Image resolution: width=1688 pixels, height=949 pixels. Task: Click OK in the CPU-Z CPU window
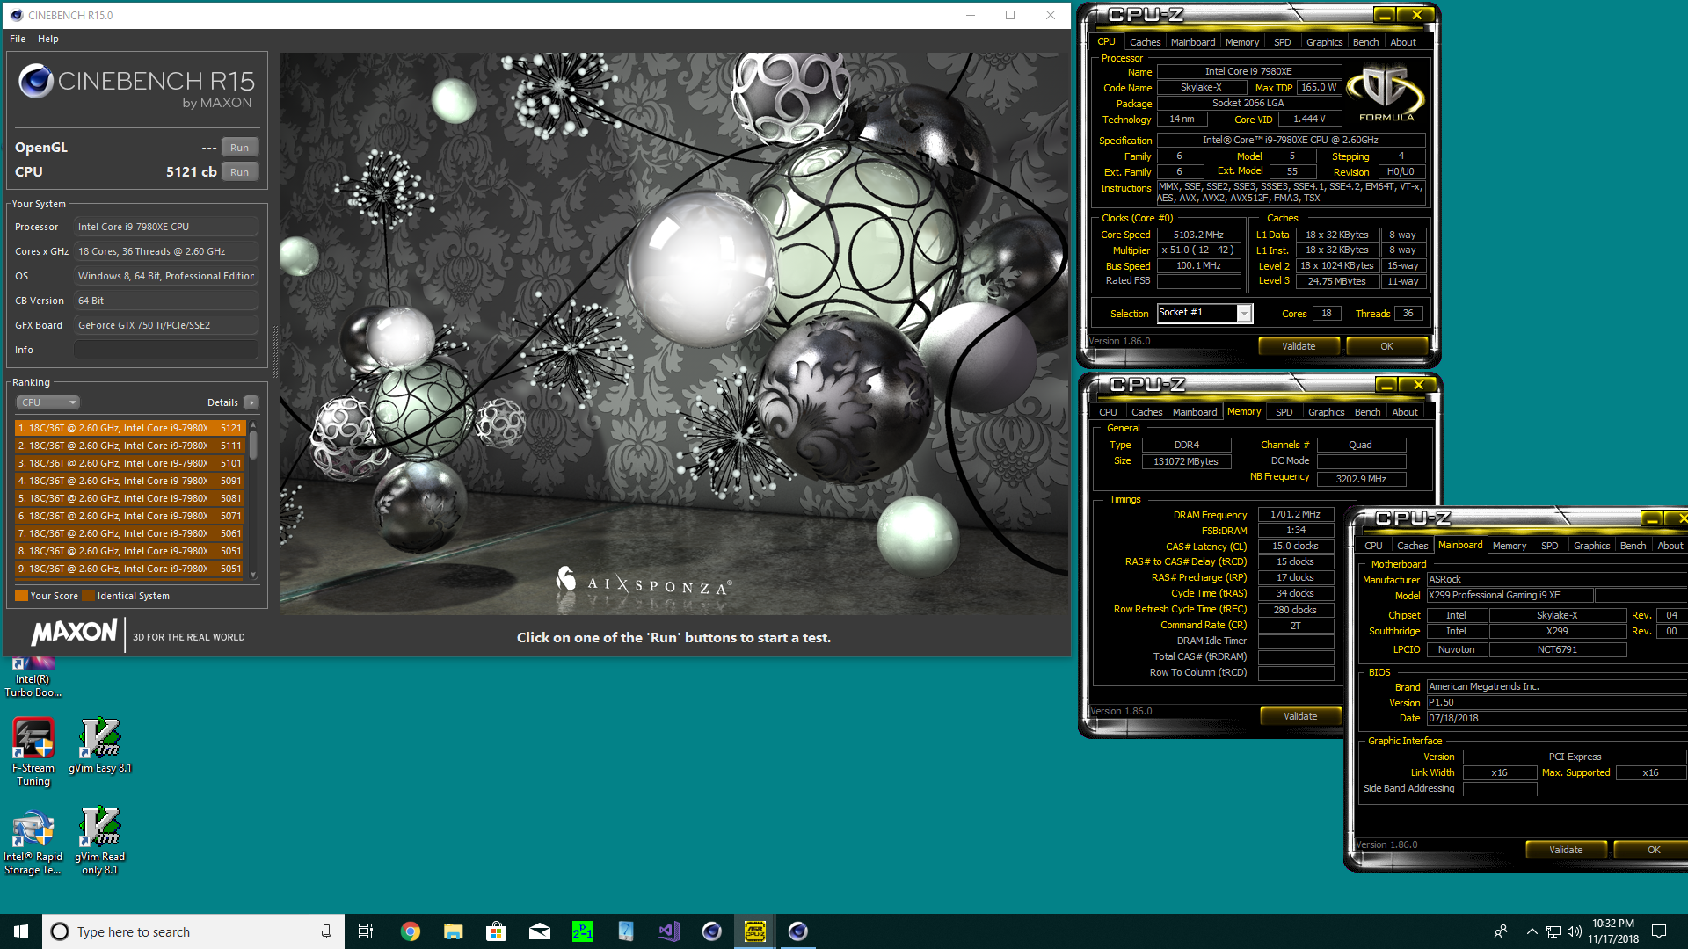pyautogui.click(x=1386, y=346)
